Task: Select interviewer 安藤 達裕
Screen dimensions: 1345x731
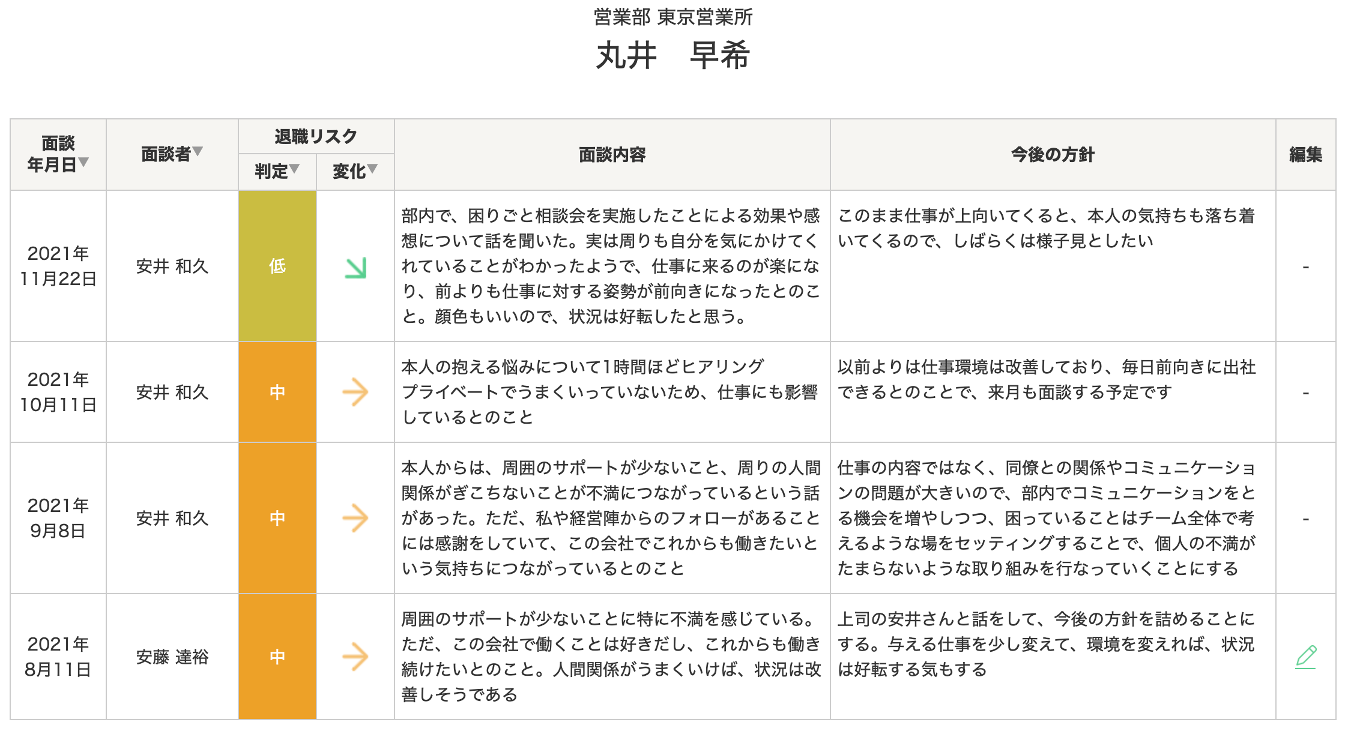Action: tap(172, 657)
